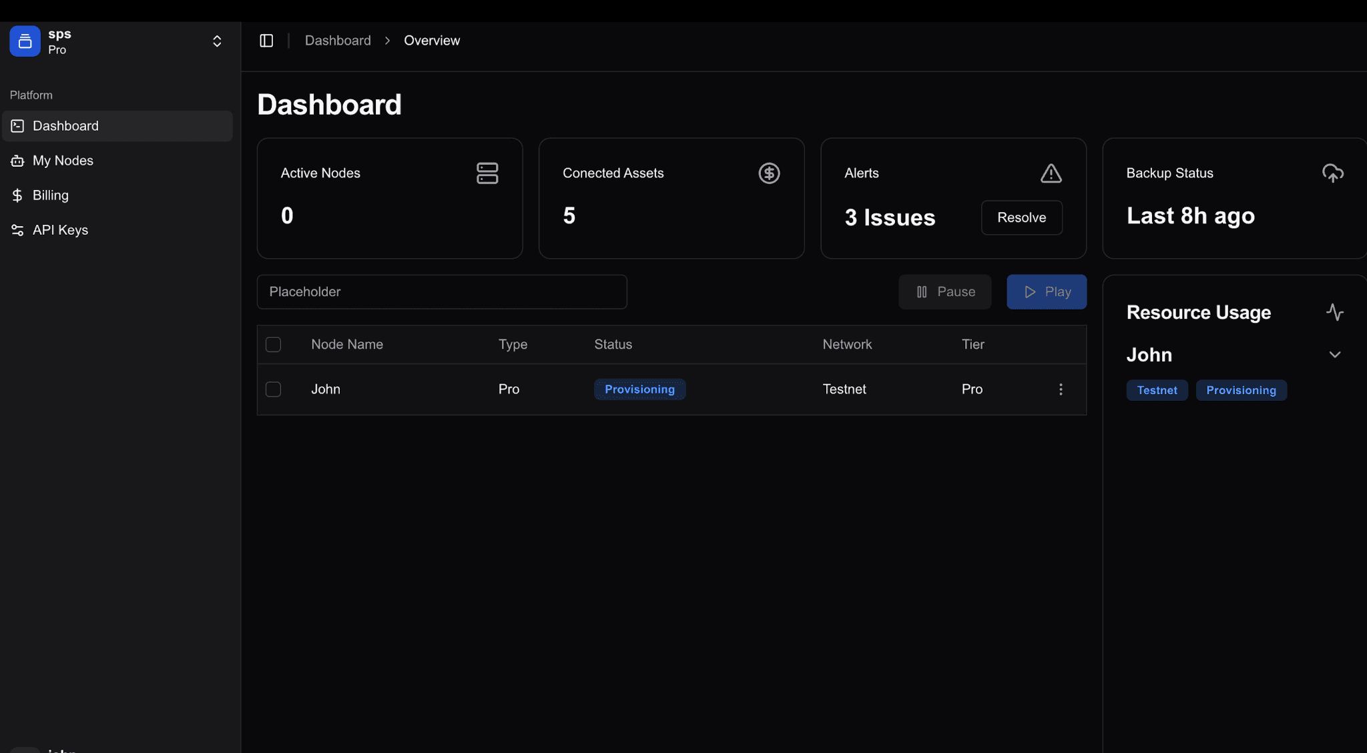The height and width of the screenshot is (753, 1367).
Task: Click the Active Nodes server icon
Action: 487,173
